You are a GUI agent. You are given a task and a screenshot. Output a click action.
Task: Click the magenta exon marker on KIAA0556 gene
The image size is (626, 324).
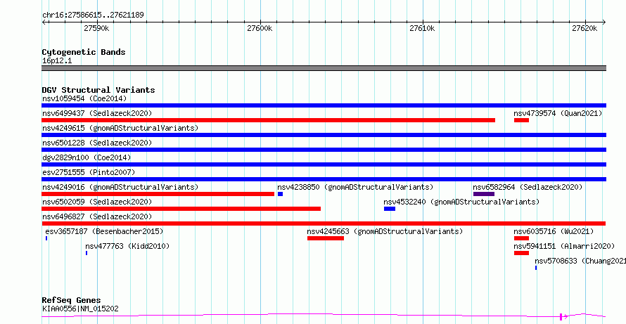[561, 317]
